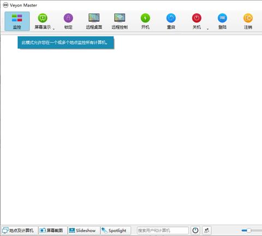Toggle powered-on computers filter button
Viewport: 262px width, 236px height.
pyautogui.click(x=195, y=231)
